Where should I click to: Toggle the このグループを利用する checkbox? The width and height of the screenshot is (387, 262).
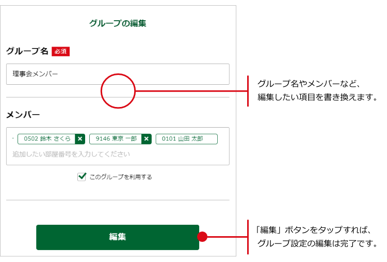[x=82, y=177]
